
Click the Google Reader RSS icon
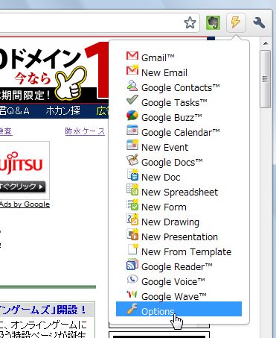(x=132, y=264)
